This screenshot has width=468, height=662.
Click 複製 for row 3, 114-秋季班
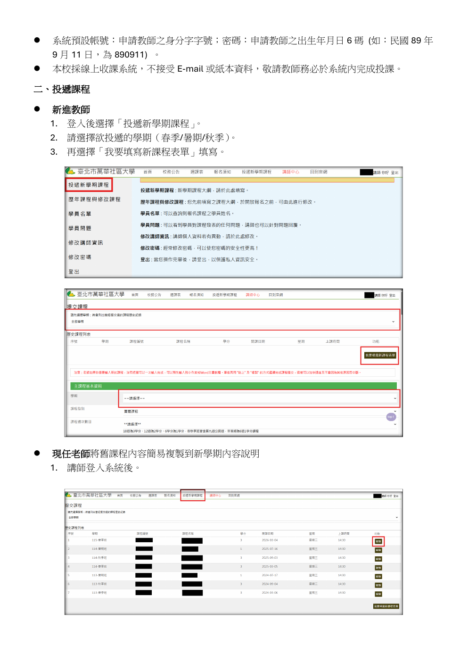point(378,559)
